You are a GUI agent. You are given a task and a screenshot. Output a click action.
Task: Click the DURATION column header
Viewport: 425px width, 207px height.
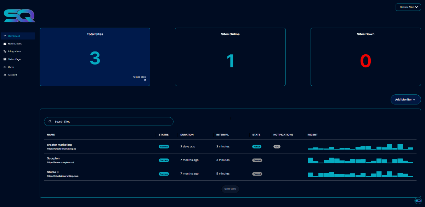(187, 135)
